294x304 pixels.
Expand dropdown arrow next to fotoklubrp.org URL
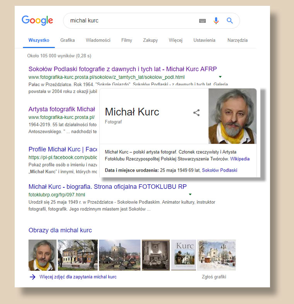190,194
